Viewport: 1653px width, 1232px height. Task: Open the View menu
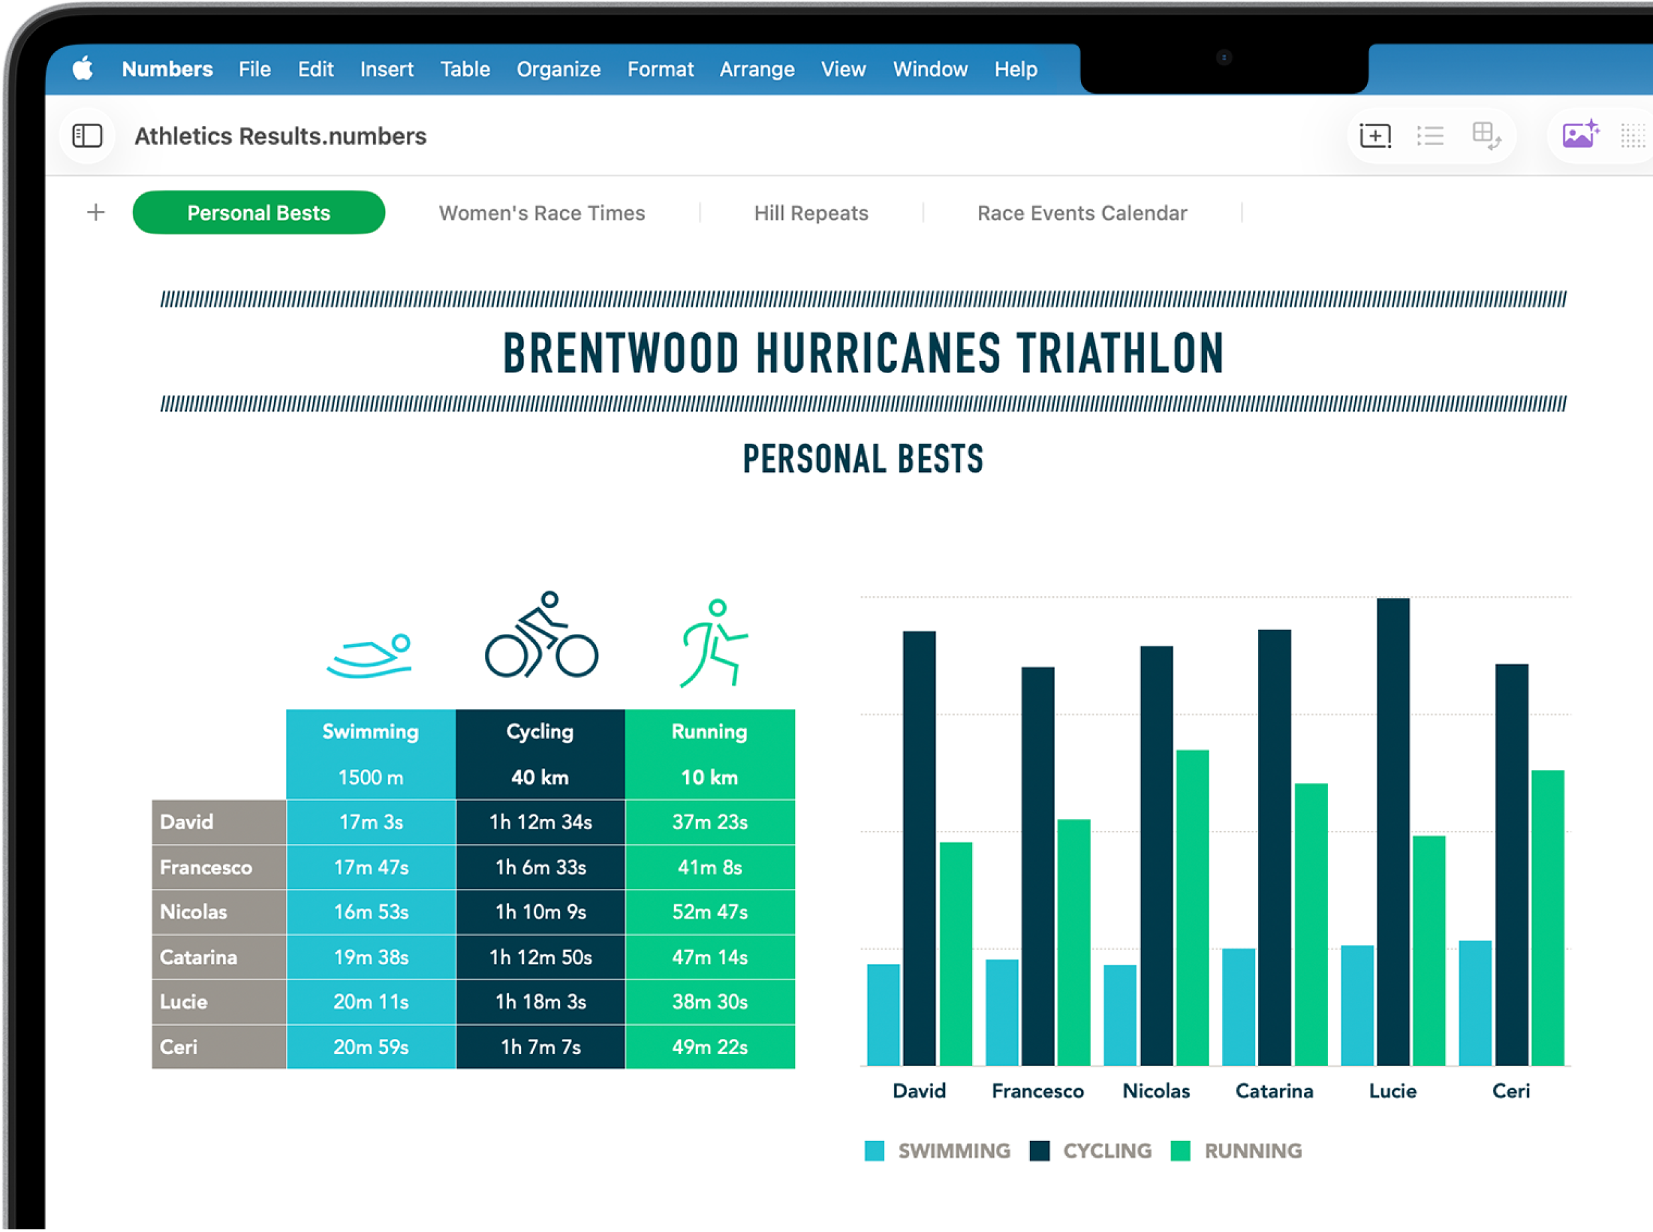843,68
